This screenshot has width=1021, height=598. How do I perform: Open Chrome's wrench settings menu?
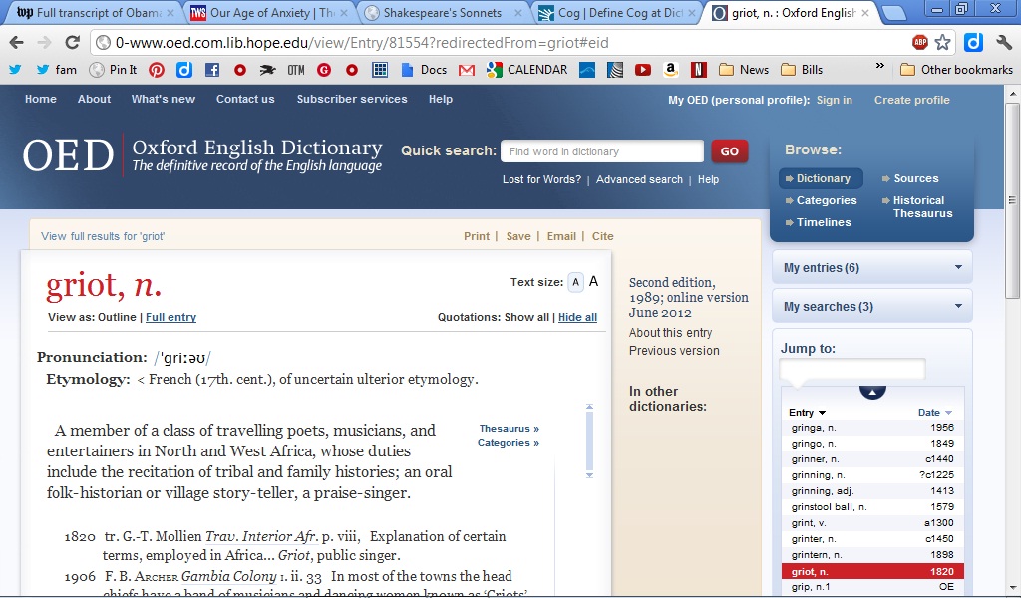(1004, 42)
